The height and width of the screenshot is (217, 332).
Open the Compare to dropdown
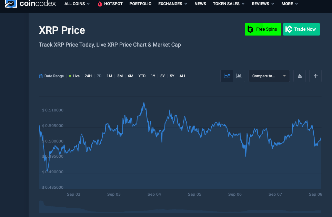pos(269,76)
